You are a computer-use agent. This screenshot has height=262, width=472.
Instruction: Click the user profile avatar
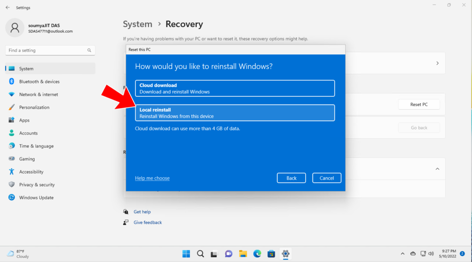pyautogui.click(x=15, y=28)
